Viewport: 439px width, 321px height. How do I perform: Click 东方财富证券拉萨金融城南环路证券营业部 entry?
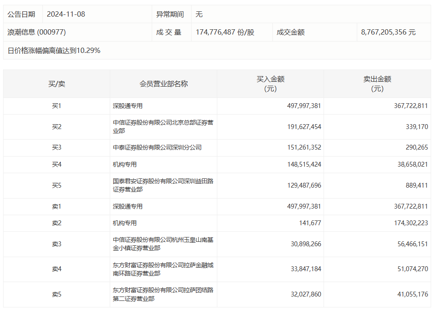pos(163,269)
